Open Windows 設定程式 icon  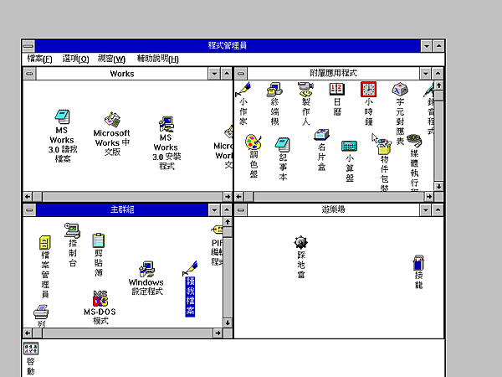[x=147, y=269]
